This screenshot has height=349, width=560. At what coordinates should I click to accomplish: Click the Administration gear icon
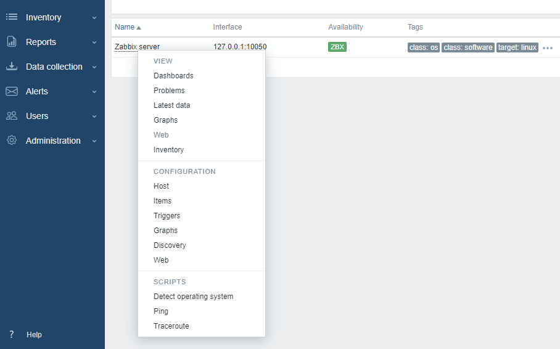coord(12,140)
